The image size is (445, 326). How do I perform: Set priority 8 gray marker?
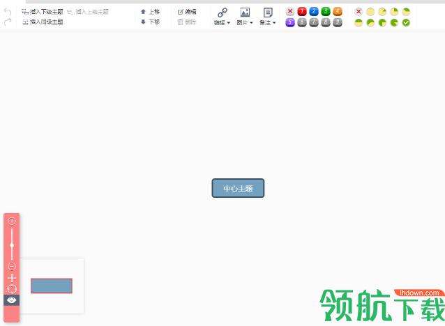point(326,22)
